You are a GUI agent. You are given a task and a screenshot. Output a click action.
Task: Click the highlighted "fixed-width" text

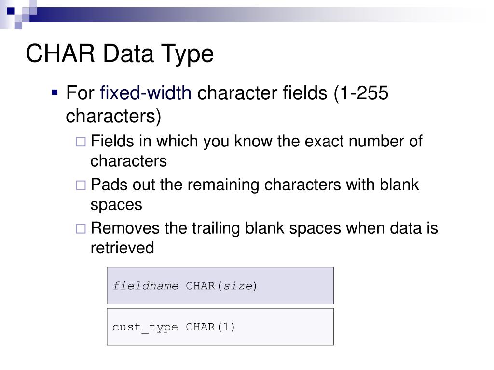click(146, 93)
